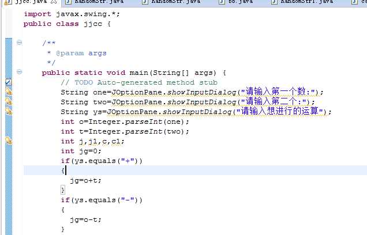This screenshot has width=367, height=235.
Task: Click the 'if(ys.equals("-"))' condition
Action: point(102,200)
